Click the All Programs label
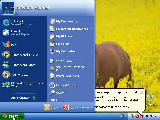 click(x=20, y=98)
